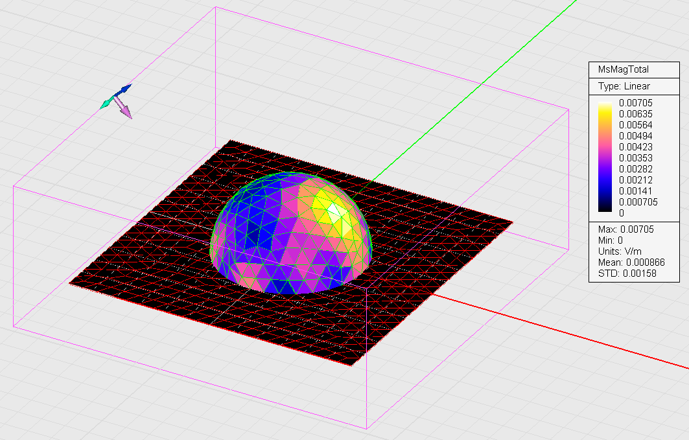Click the Mean: 0.000866 statistic
This screenshot has width=689, height=440.
tap(631, 262)
